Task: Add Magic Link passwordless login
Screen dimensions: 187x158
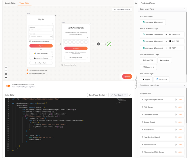Action: coord(148,67)
